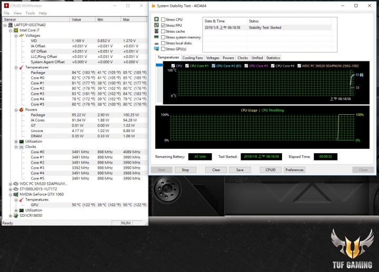Click the drive icon beside ST1000LX015-1U7172
The image size is (379, 272).
16,189
